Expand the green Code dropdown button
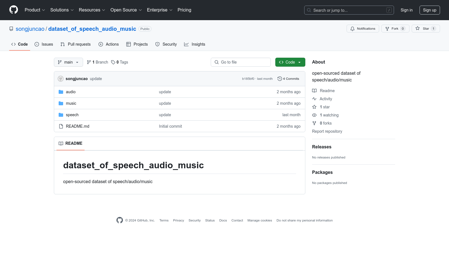 (x=290, y=62)
